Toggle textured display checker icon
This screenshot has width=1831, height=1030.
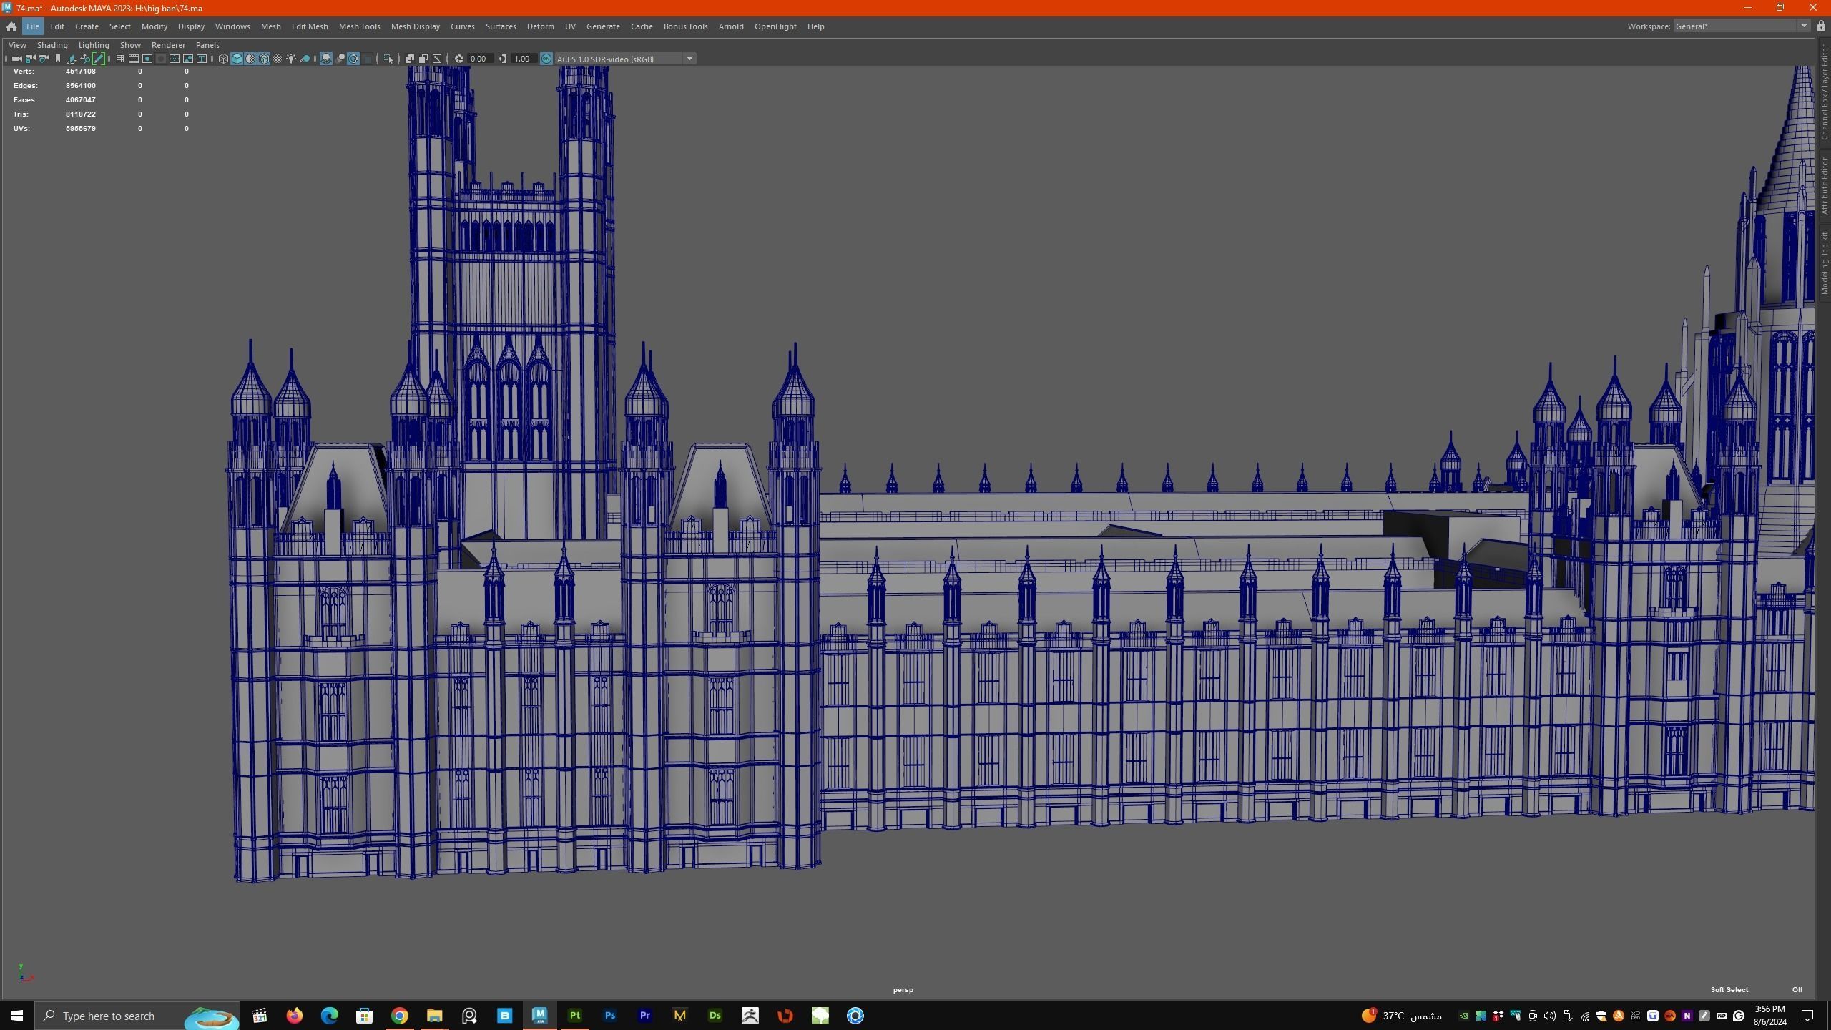(x=278, y=59)
